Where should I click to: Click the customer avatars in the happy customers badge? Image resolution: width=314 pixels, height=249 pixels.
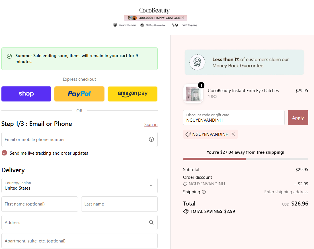(x=132, y=18)
